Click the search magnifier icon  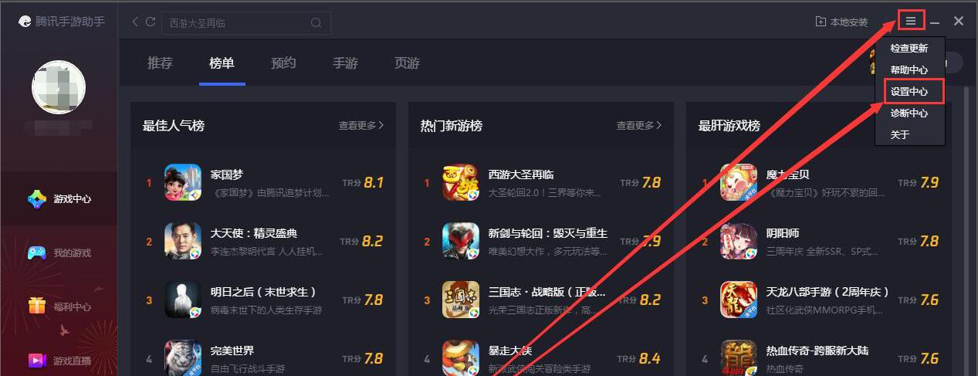(316, 23)
